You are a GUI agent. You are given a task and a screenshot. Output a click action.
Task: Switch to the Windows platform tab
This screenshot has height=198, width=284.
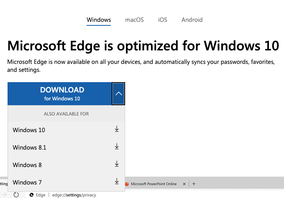point(99,20)
